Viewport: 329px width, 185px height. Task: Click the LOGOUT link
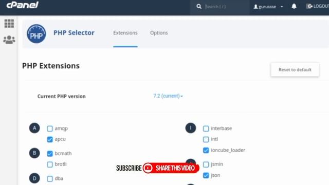(318, 6)
